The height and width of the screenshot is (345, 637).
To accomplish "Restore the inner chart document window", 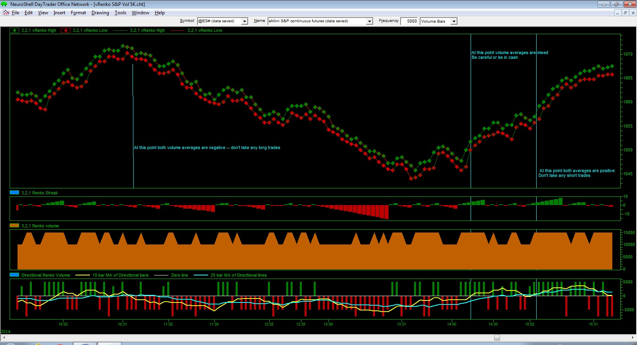I will pos(625,13).
